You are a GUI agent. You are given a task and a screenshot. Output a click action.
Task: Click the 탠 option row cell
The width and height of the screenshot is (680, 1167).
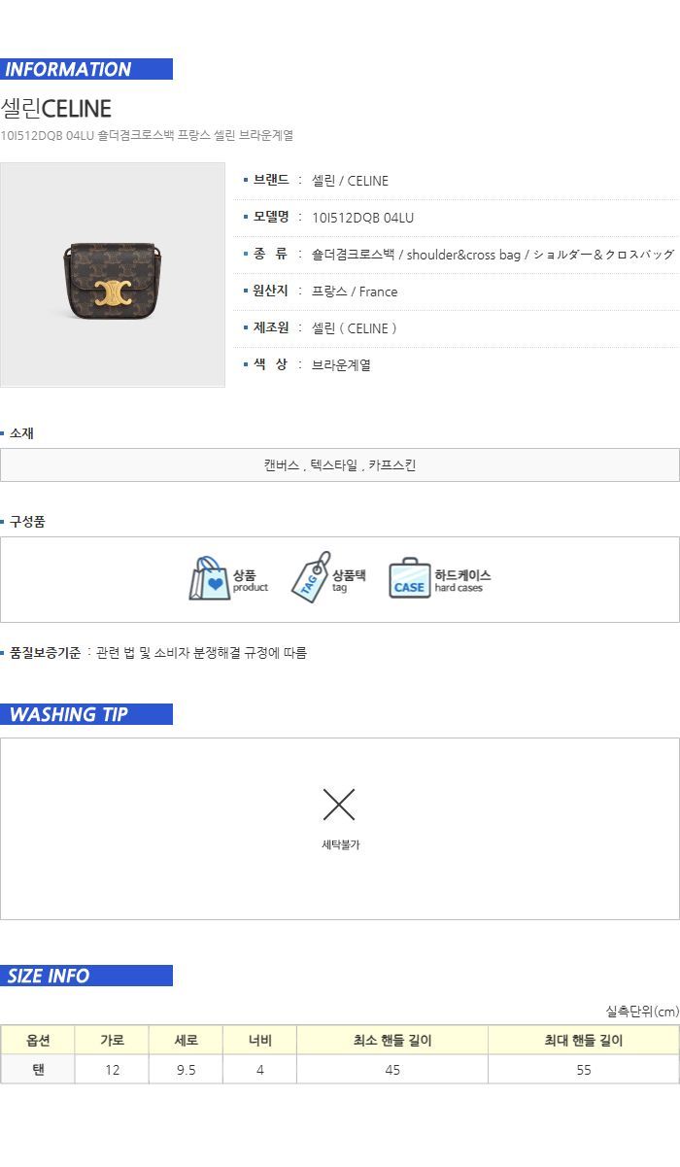(38, 1070)
